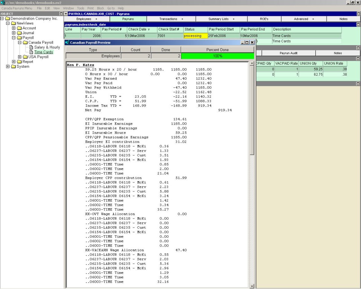361x289 pixels.
Task: Maximize the Payrun Audit pane using its box icon
Action: 358,48
